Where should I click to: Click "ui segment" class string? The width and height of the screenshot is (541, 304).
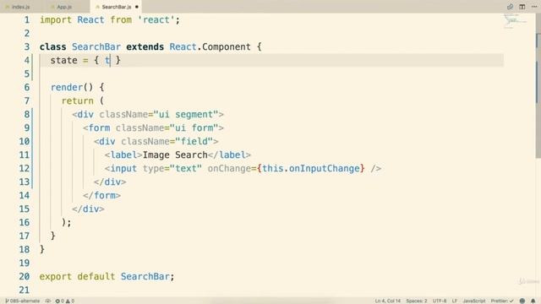pyautogui.click(x=186, y=115)
